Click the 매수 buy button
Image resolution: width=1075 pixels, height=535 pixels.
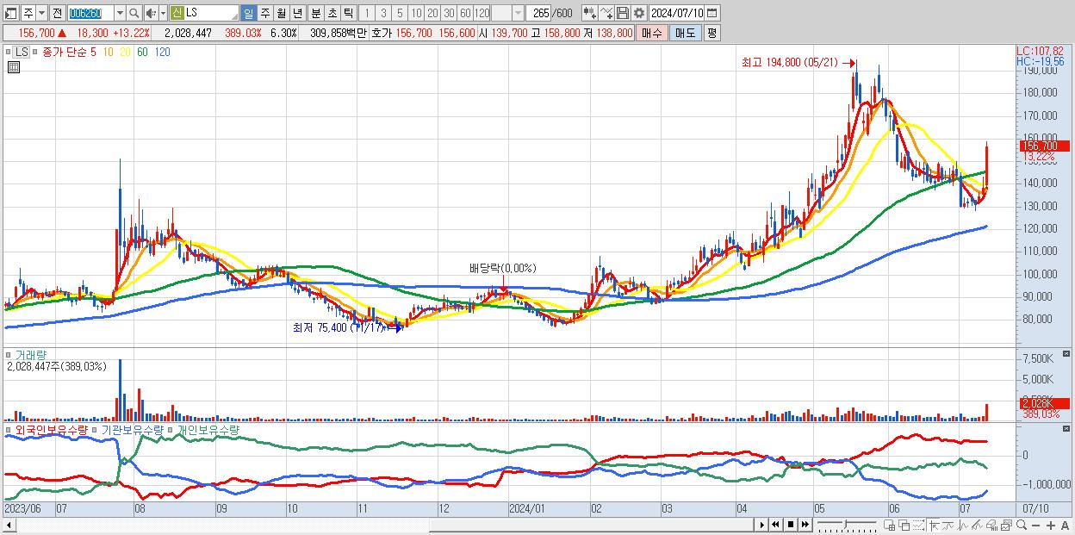(652, 33)
